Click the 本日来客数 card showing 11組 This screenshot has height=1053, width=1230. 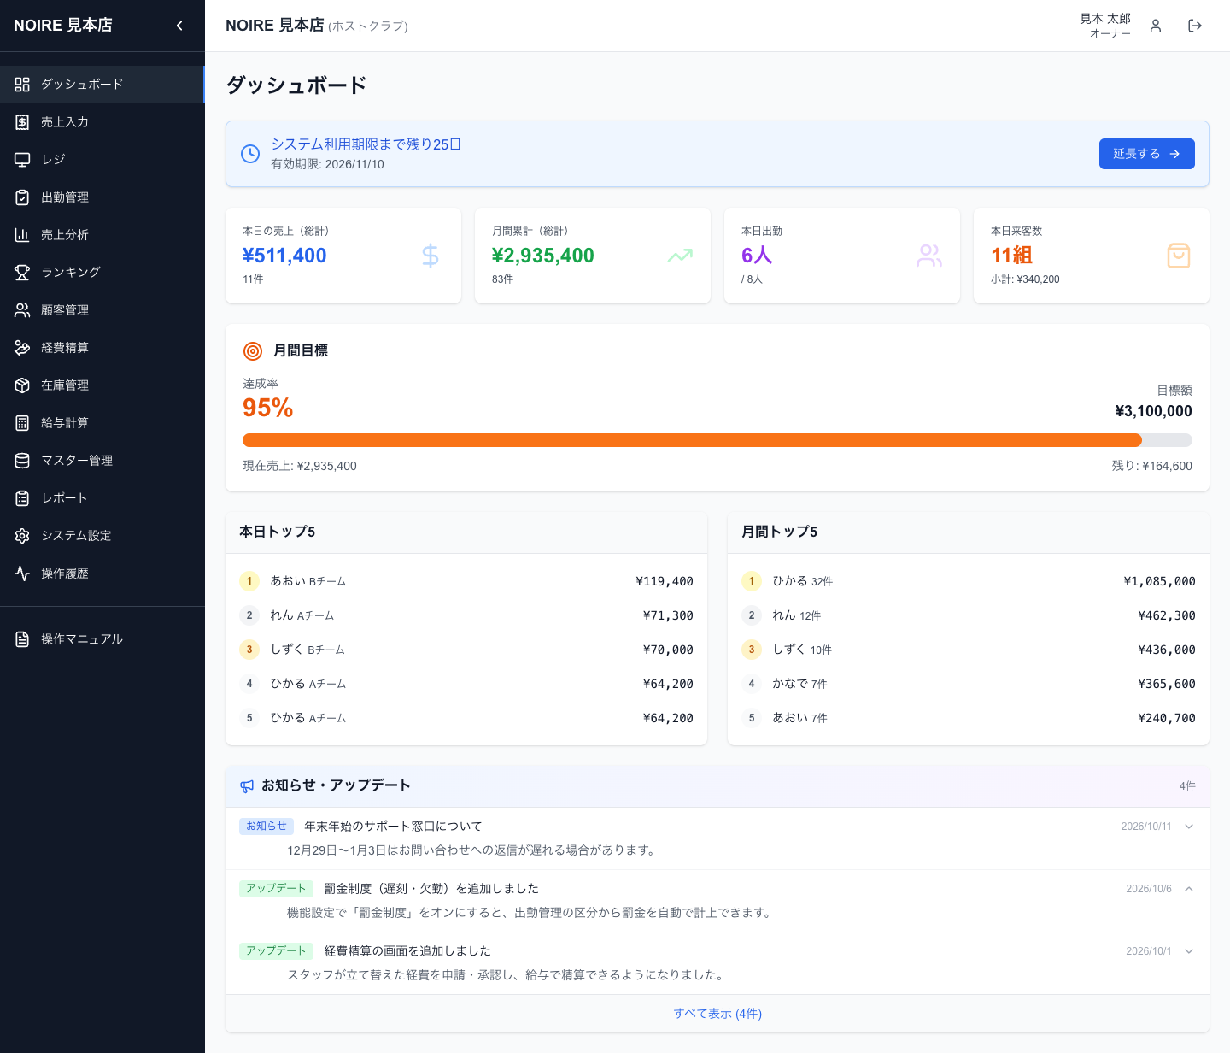1092,256
